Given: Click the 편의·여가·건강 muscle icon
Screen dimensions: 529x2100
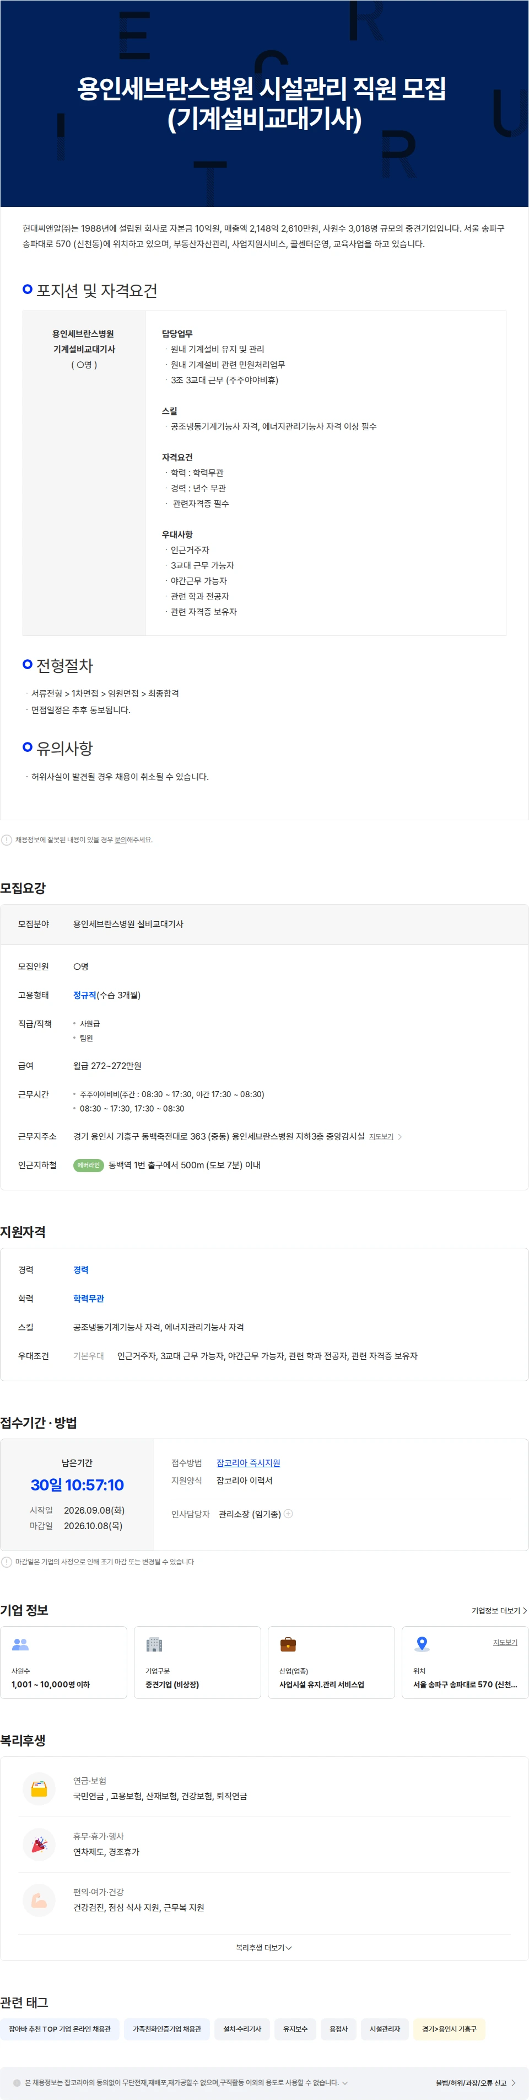Looking at the screenshot, I should 39,1900.
